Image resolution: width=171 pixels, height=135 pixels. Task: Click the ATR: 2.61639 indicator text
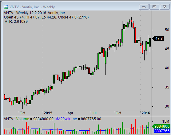coord(16,22)
